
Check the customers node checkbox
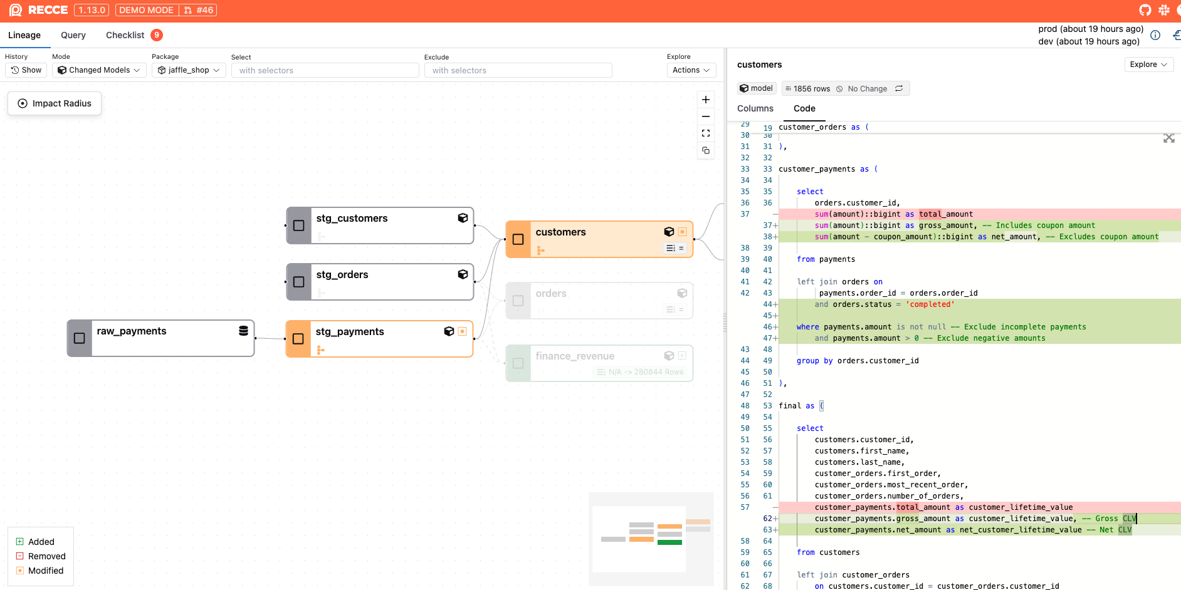[x=518, y=239]
